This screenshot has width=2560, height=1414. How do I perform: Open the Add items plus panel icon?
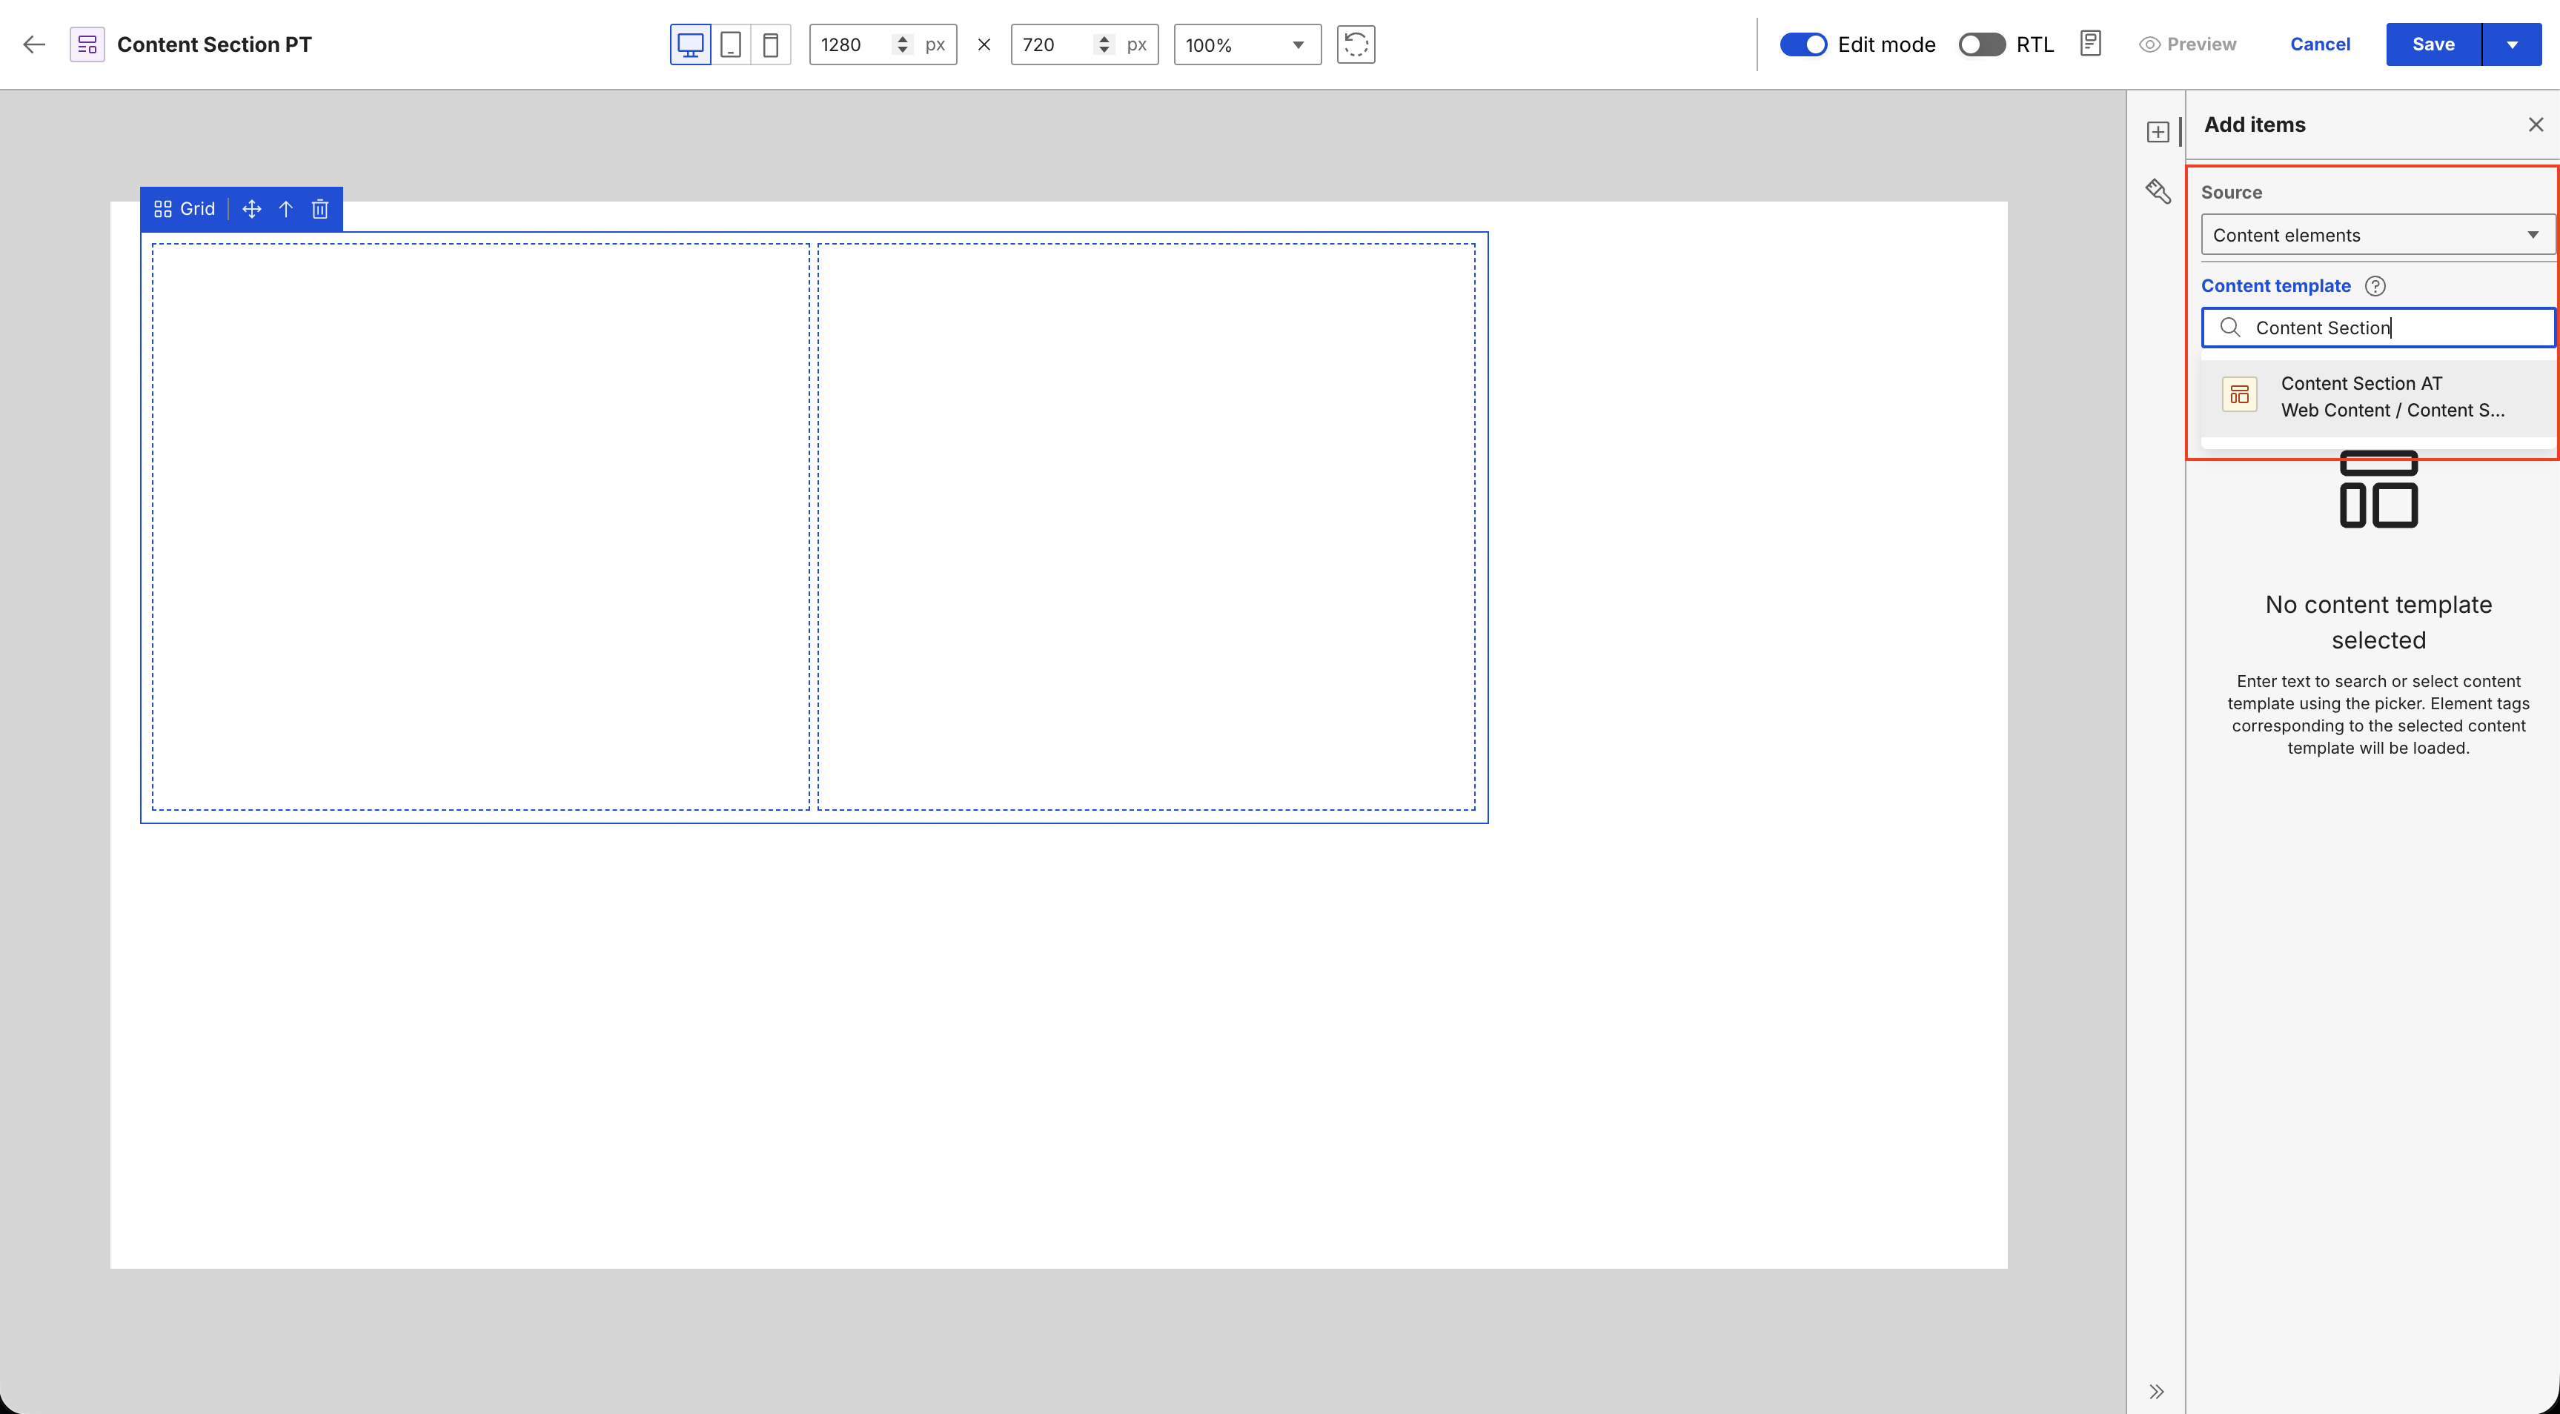[2158, 132]
